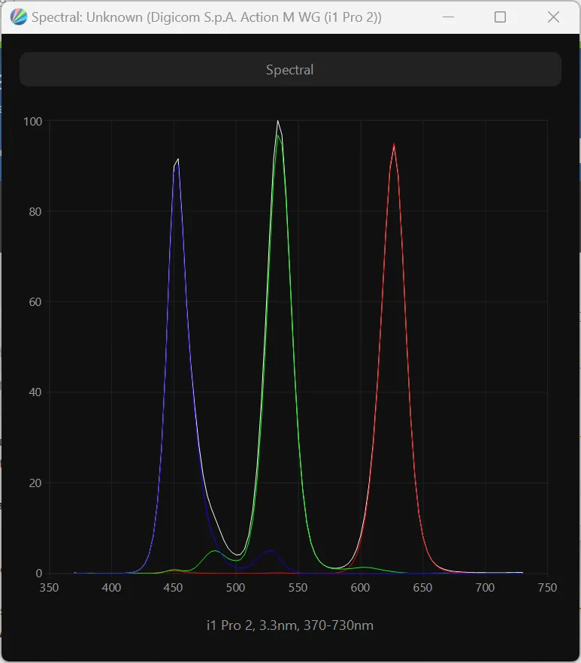
Task: Maximize the Spectral window
Action: click(x=500, y=17)
